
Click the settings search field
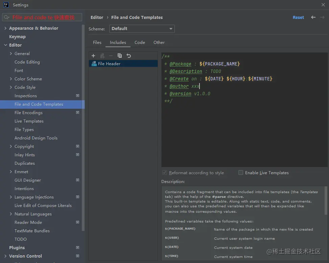click(x=42, y=18)
